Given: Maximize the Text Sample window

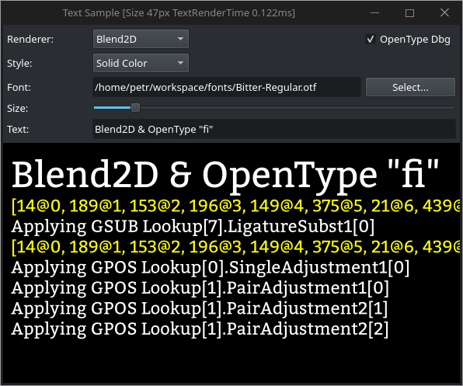Looking at the screenshot, I should click(x=409, y=13).
